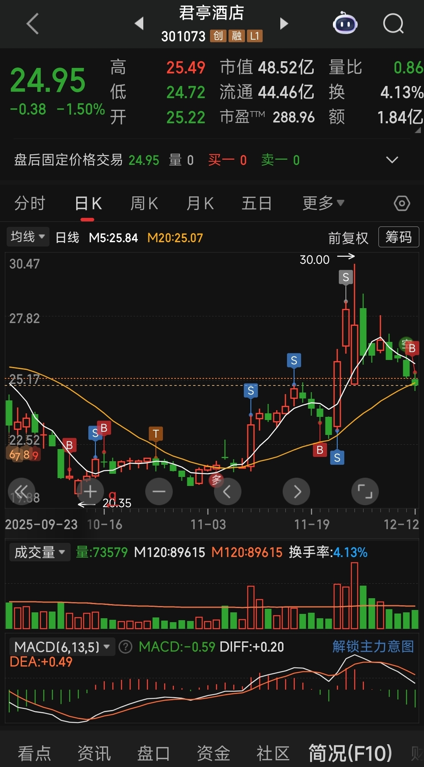Image resolution: width=424 pixels, height=767 pixels.
Task: Tap the 30.00 high price annotation
Action: point(314,259)
